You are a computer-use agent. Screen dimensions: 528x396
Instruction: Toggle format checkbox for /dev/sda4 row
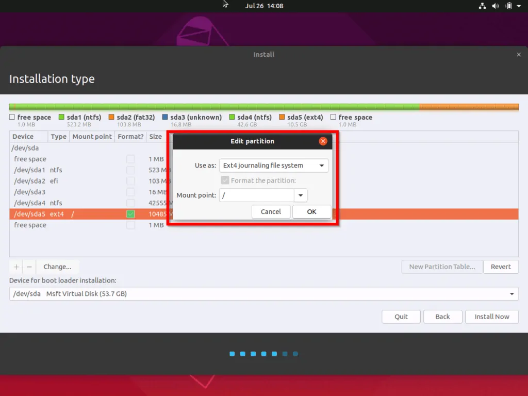click(x=130, y=203)
